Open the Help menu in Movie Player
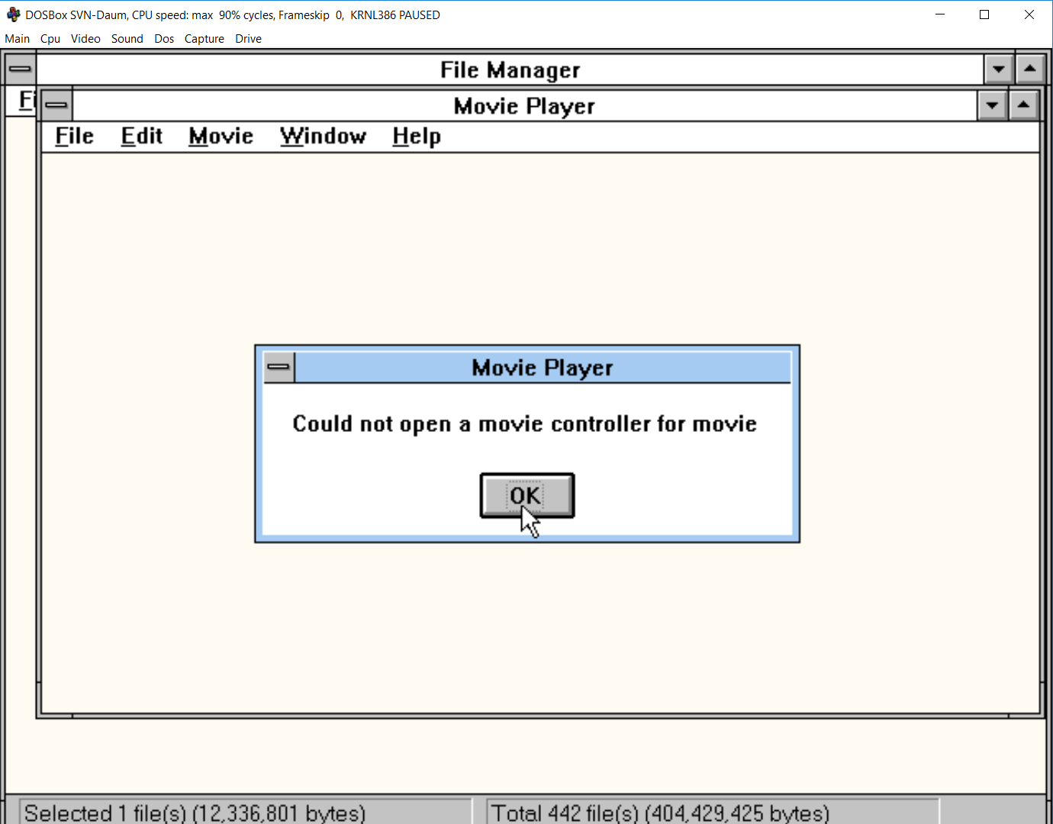This screenshot has width=1053, height=824. (x=417, y=137)
